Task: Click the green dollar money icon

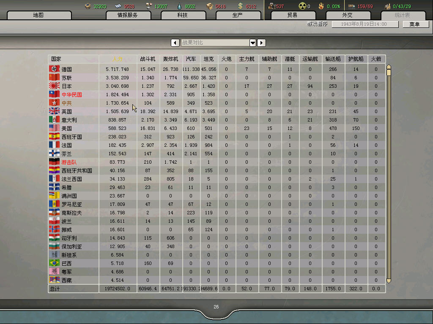Action: [240, 6]
